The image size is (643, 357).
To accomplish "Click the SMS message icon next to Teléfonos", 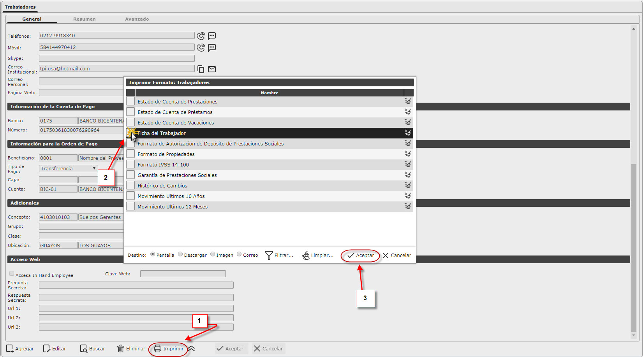I will point(212,36).
